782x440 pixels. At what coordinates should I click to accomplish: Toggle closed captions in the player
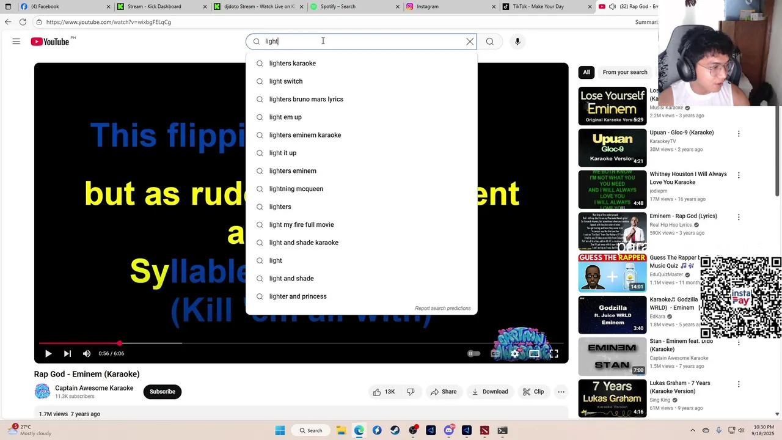(495, 353)
